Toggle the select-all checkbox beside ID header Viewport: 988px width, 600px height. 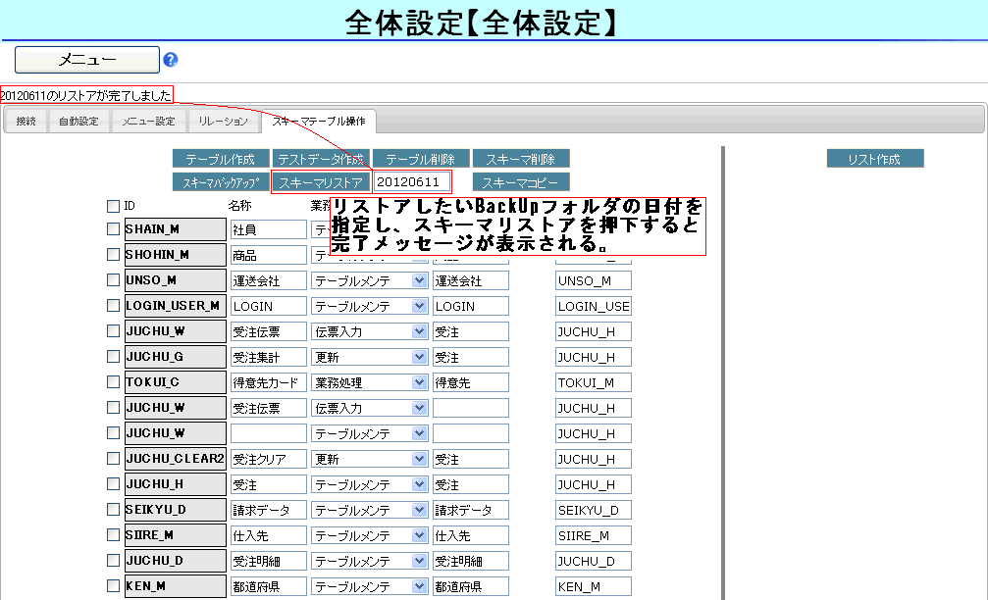coord(114,207)
